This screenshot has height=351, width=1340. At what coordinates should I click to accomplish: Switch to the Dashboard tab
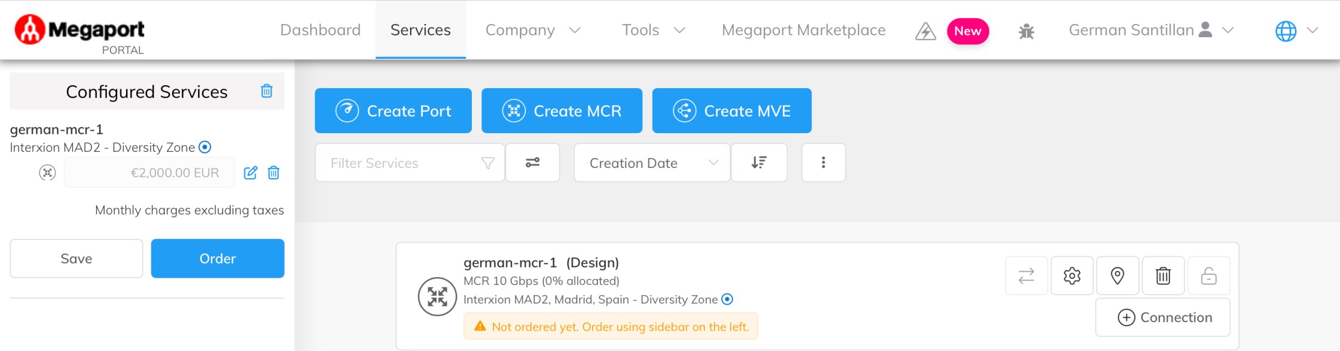[x=321, y=30]
